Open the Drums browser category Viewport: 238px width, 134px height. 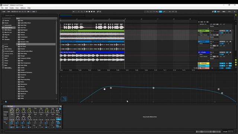pyautogui.click(x=6, y=23)
